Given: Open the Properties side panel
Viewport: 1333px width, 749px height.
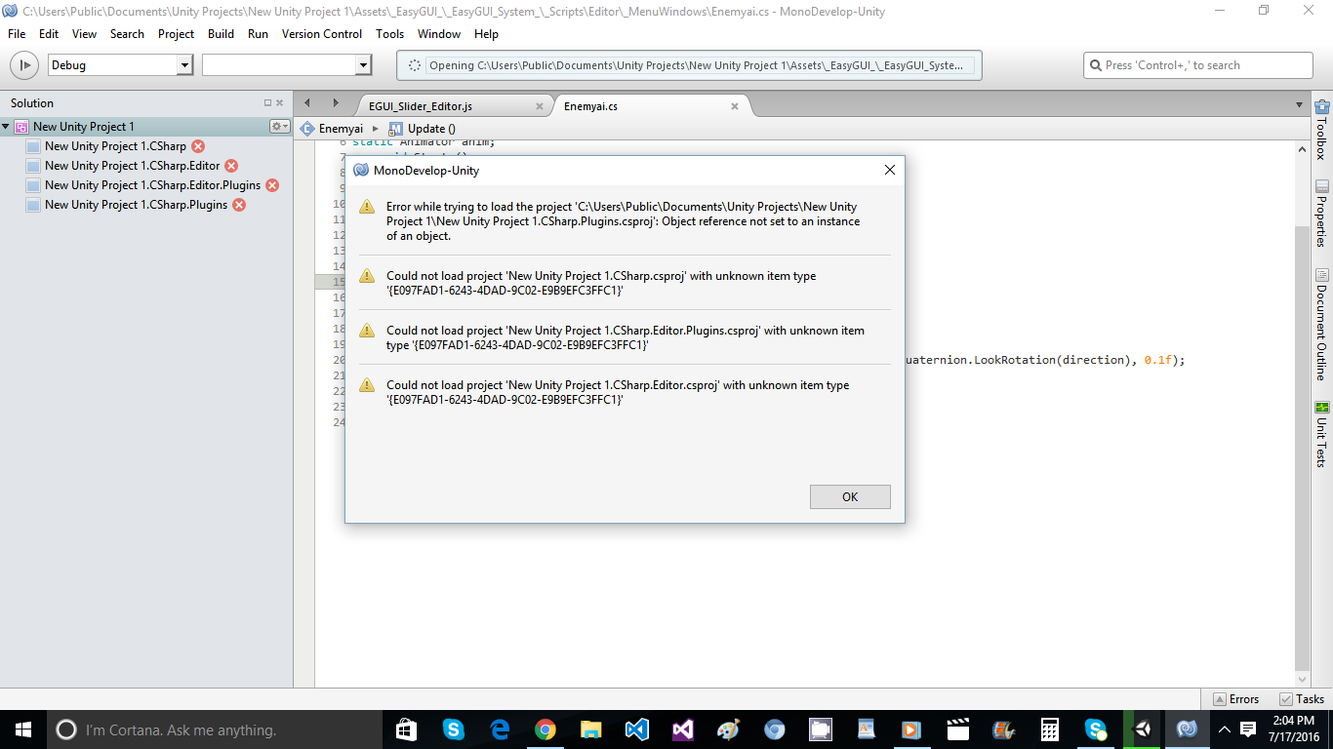Looking at the screenshot, I should [x=1322, y=214].
